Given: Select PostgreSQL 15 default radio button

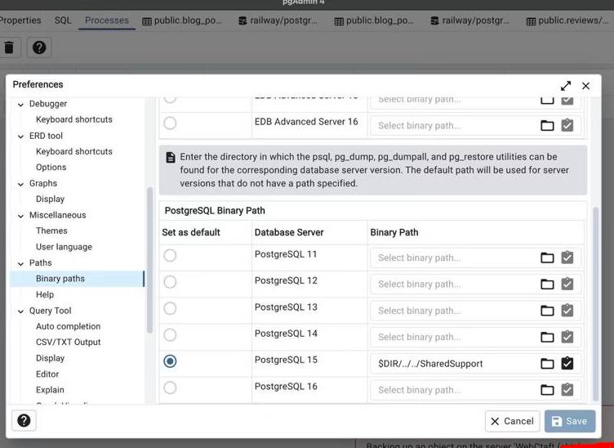Looking at the screenshot, I should (170, 361).
